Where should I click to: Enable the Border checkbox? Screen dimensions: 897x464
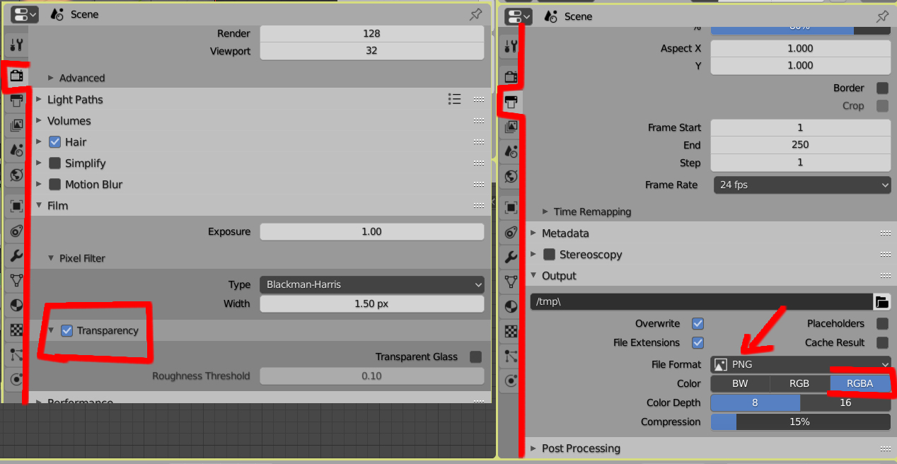(x=882, y=88)
